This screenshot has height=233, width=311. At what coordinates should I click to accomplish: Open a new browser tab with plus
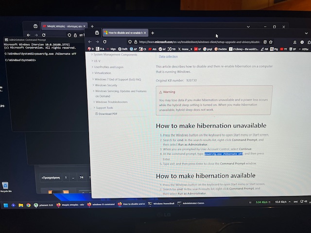[153, 33]
